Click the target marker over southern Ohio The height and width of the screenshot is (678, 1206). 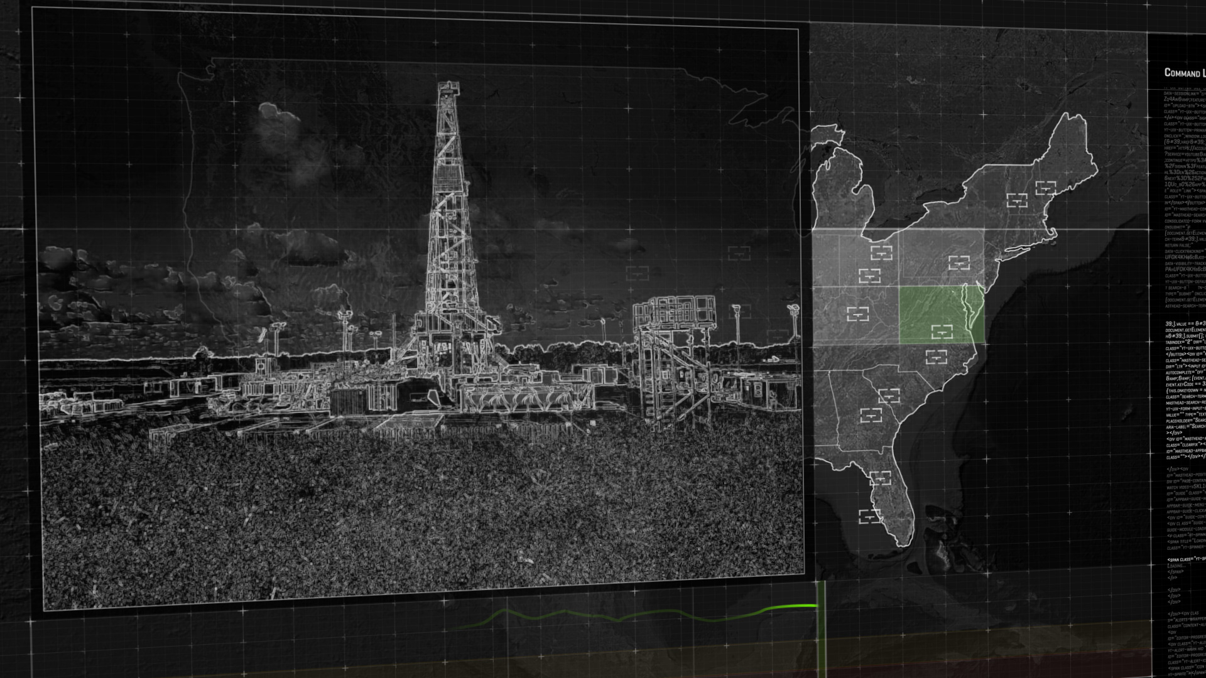[869, 276]
